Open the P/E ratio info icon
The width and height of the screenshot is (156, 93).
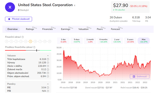pos(48,88)
